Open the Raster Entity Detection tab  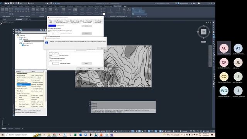62,23
